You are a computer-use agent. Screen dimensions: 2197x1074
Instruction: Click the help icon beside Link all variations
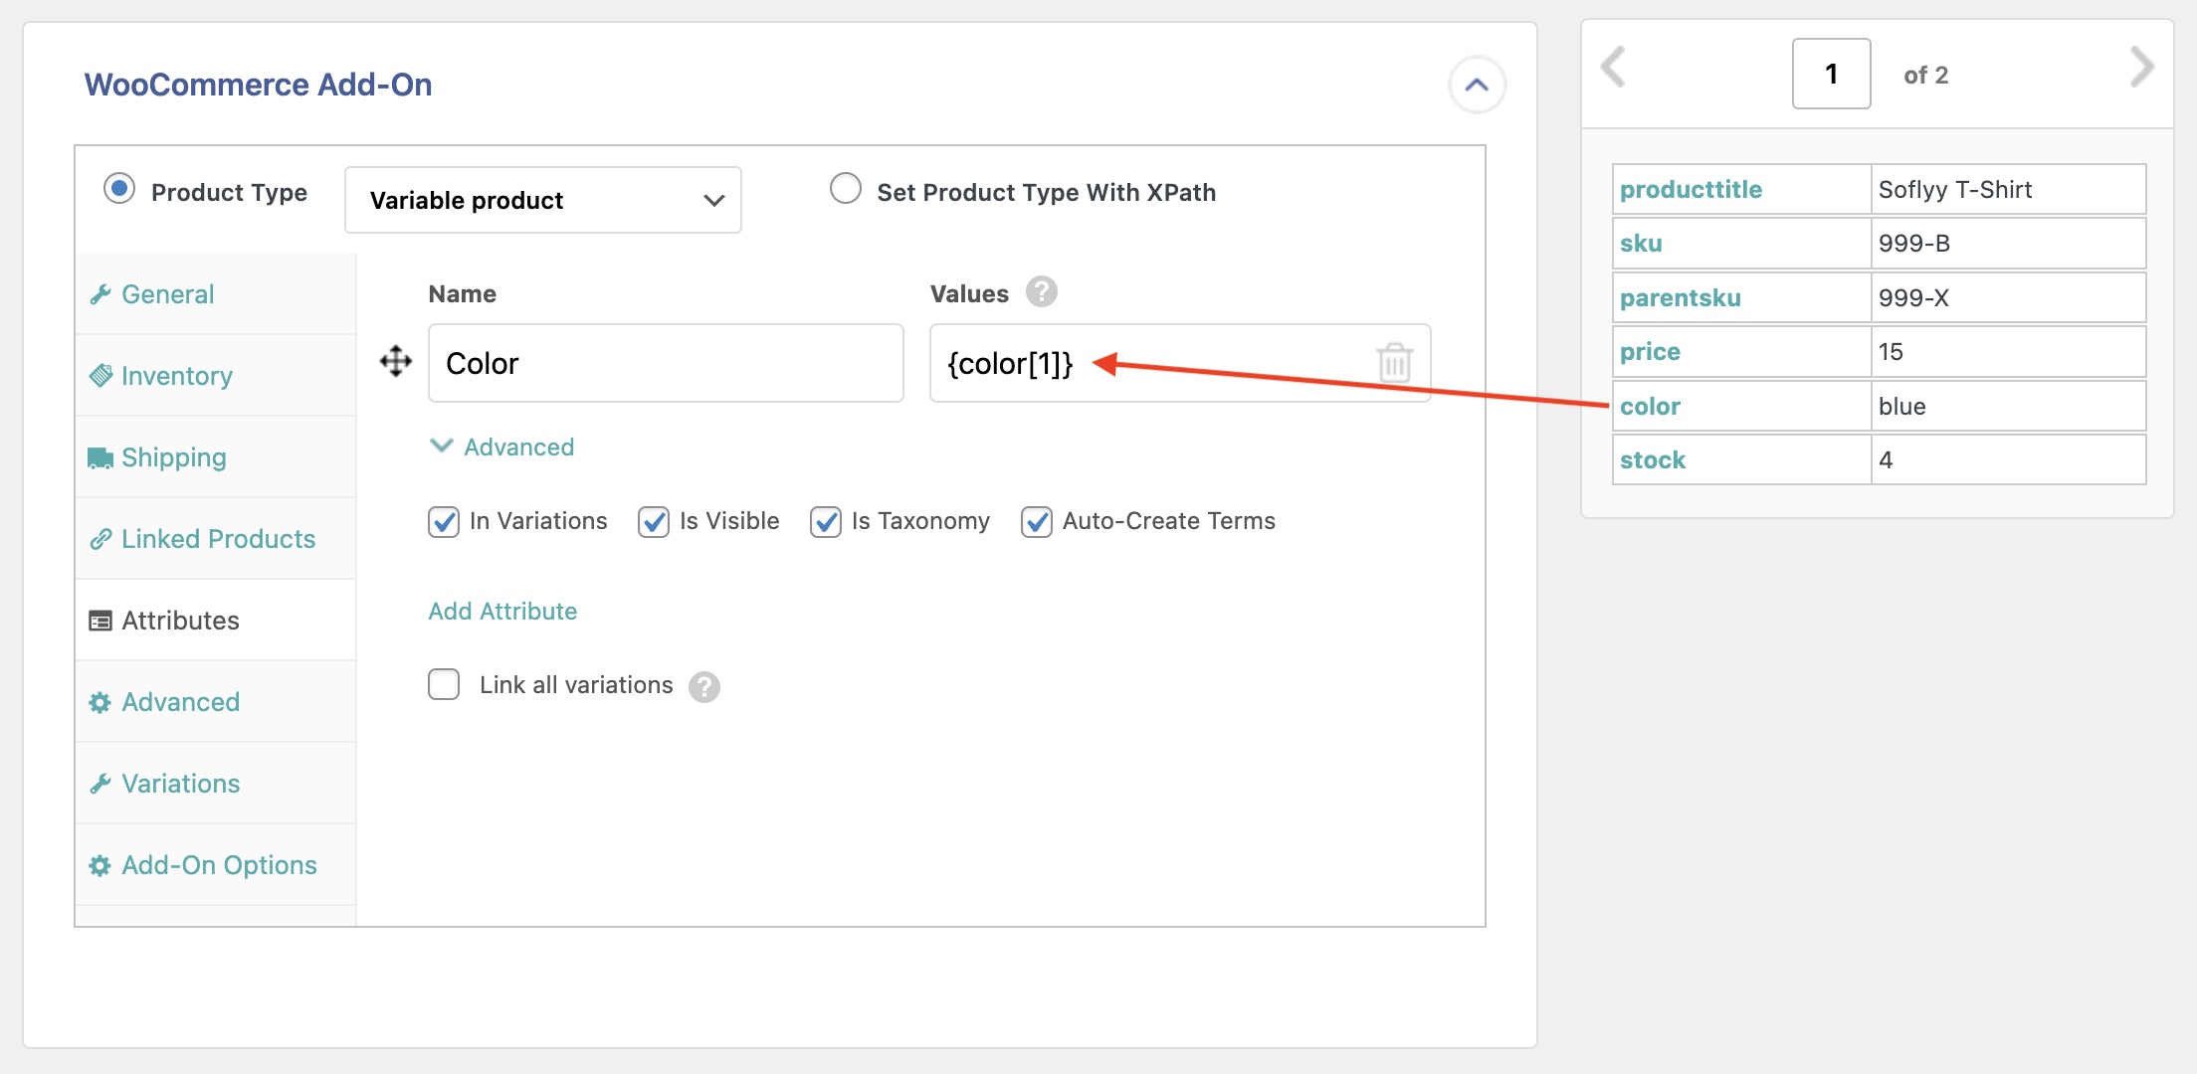click(704, 686)
